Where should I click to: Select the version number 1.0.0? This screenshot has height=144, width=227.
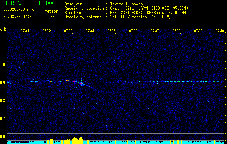tap(49, 3)
